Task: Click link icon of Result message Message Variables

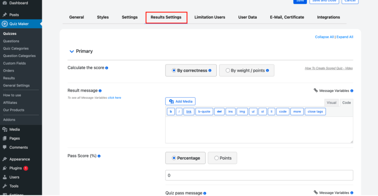Action: 316,90
